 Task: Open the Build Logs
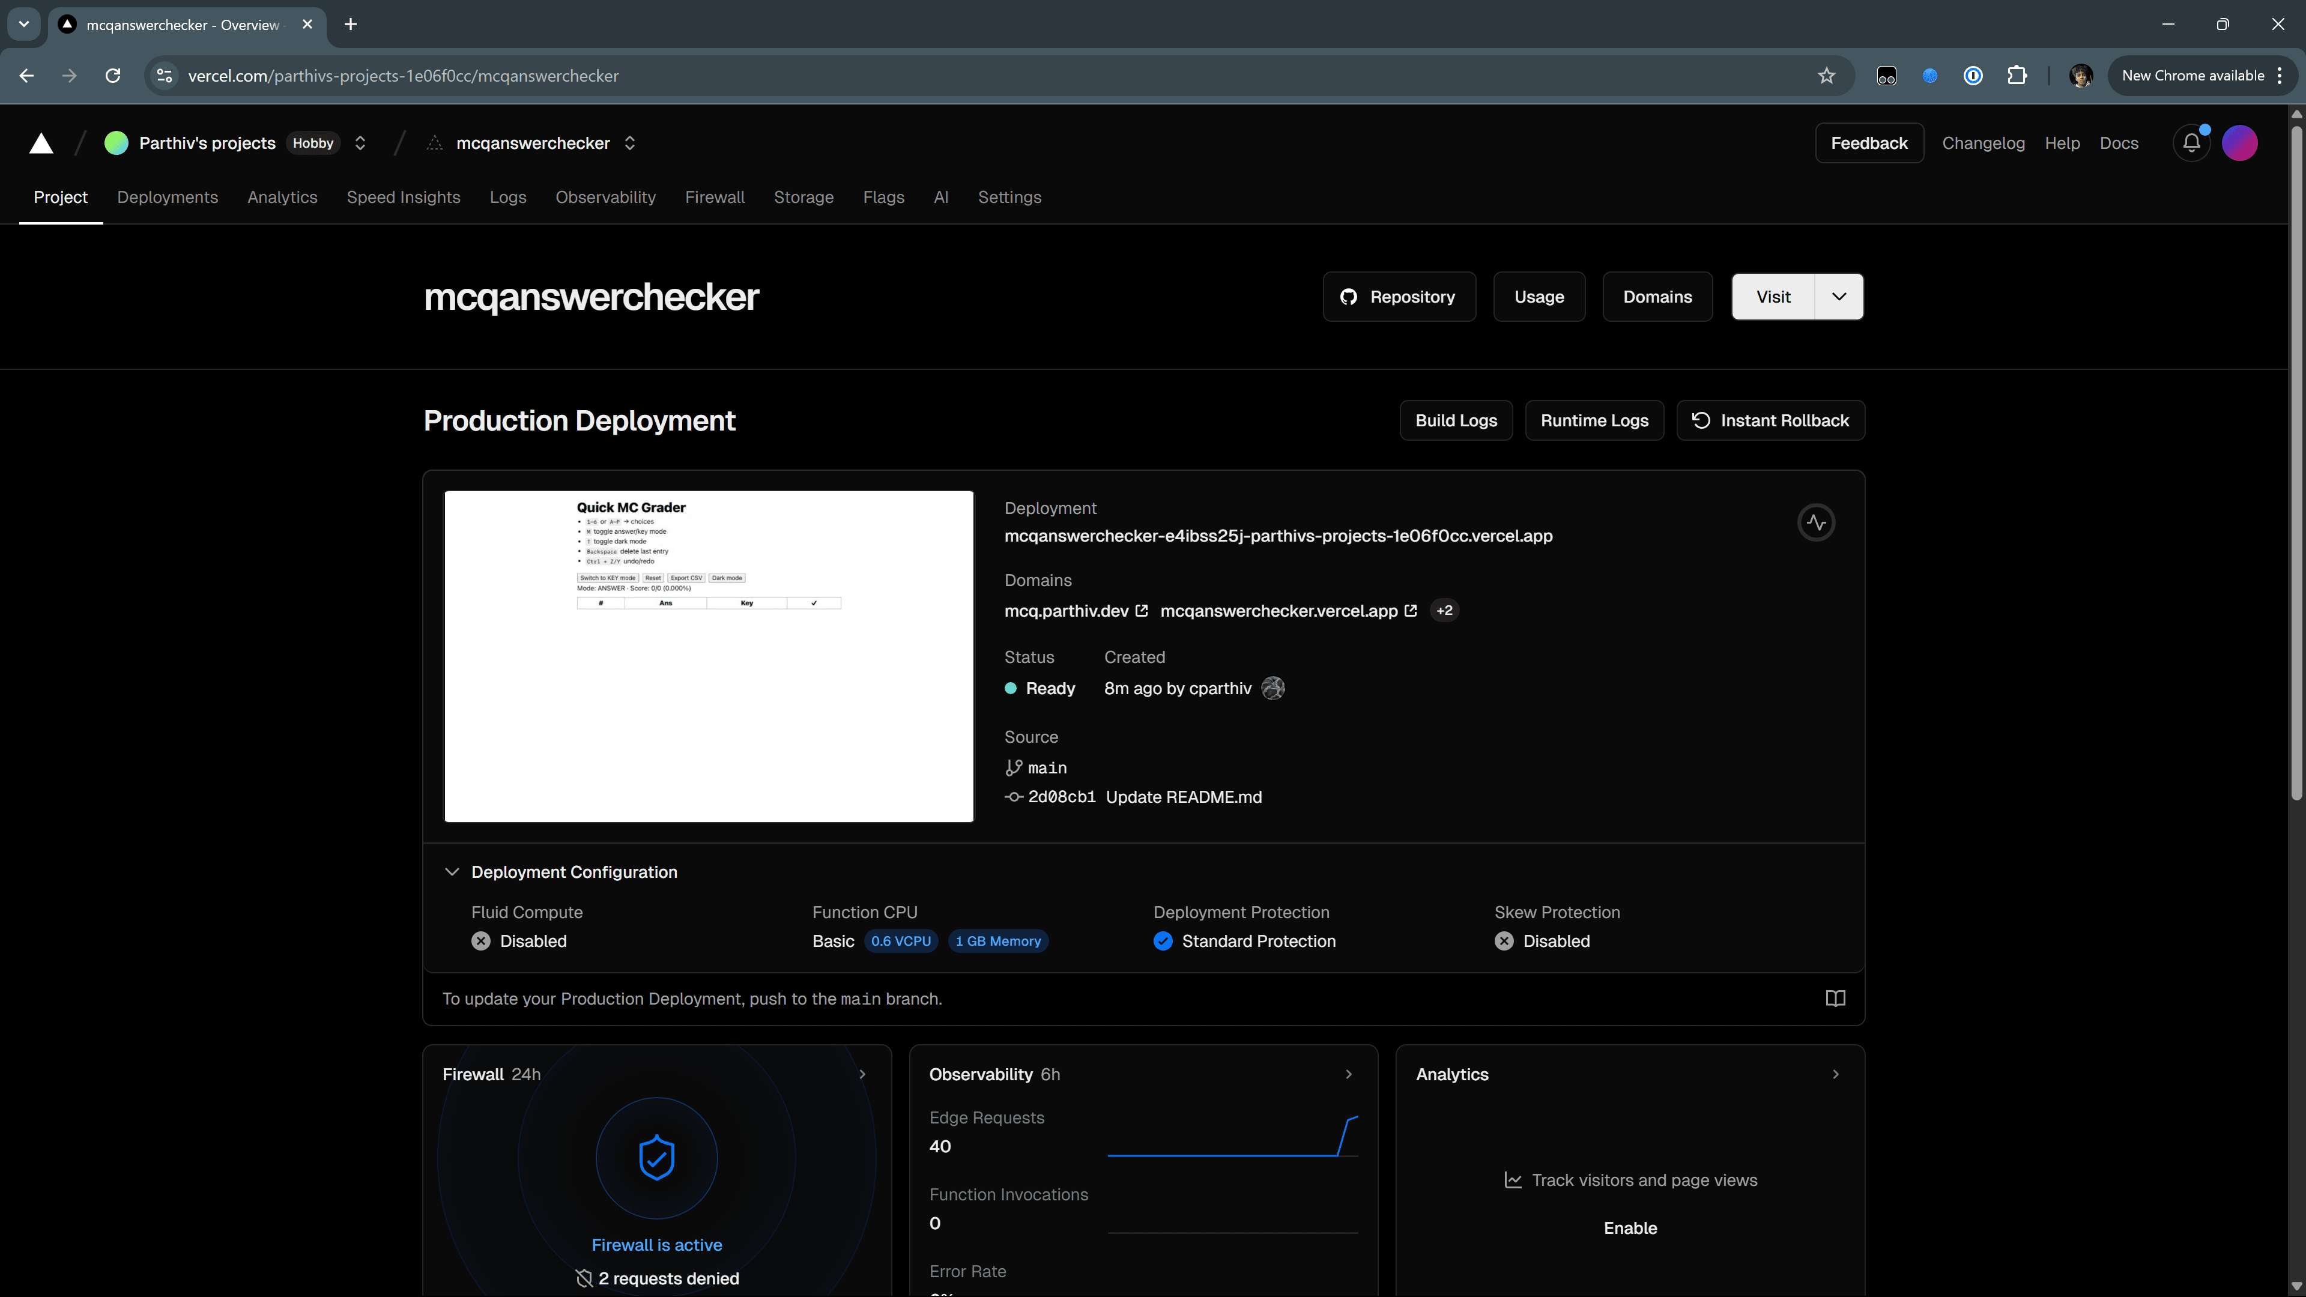pos(1456,421)
